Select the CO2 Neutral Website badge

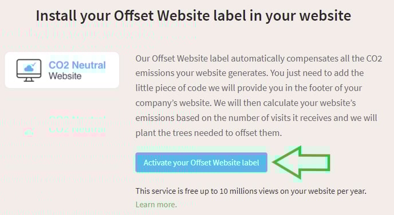click(62, 70)
